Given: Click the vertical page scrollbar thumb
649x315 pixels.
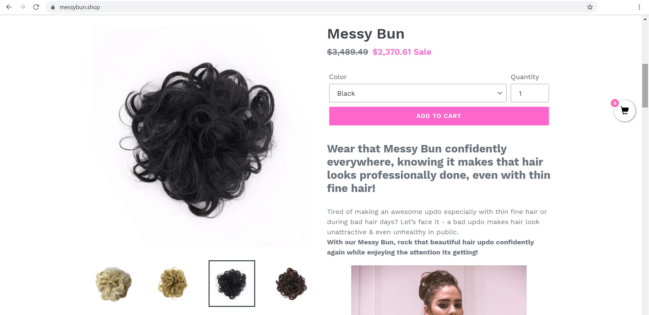Looking at the screenshot, I should [x=645, y=86].
